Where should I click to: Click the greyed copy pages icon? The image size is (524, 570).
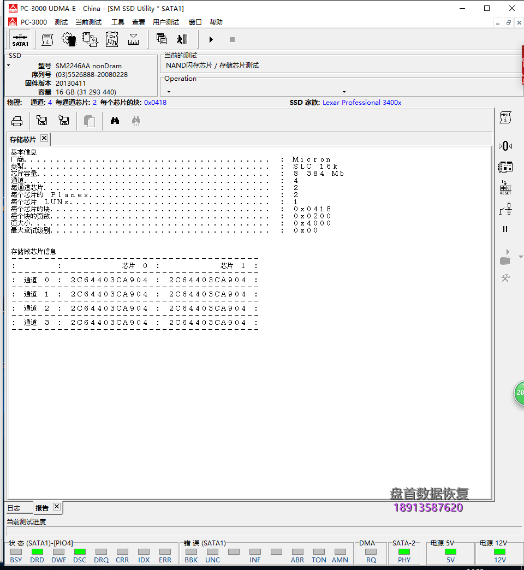[x=90, y=121]
